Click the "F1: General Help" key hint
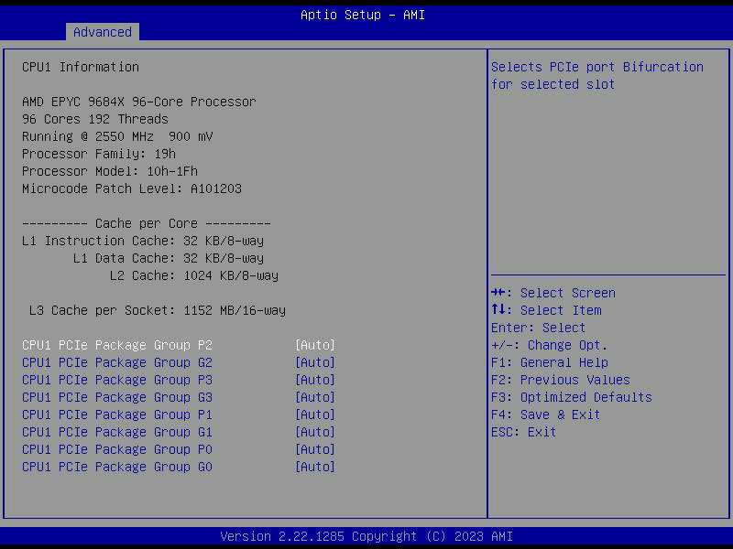 (x=550, y=362)
